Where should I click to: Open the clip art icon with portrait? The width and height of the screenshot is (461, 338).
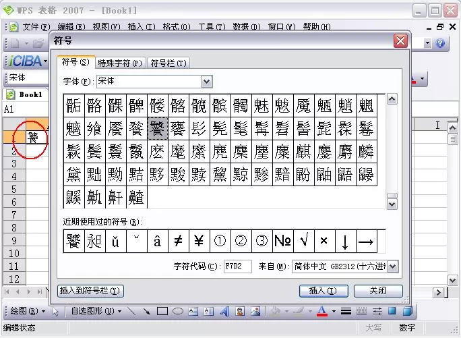240,311
